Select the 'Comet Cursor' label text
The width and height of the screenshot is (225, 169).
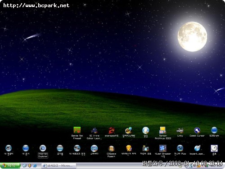click(x=197, y=136)
